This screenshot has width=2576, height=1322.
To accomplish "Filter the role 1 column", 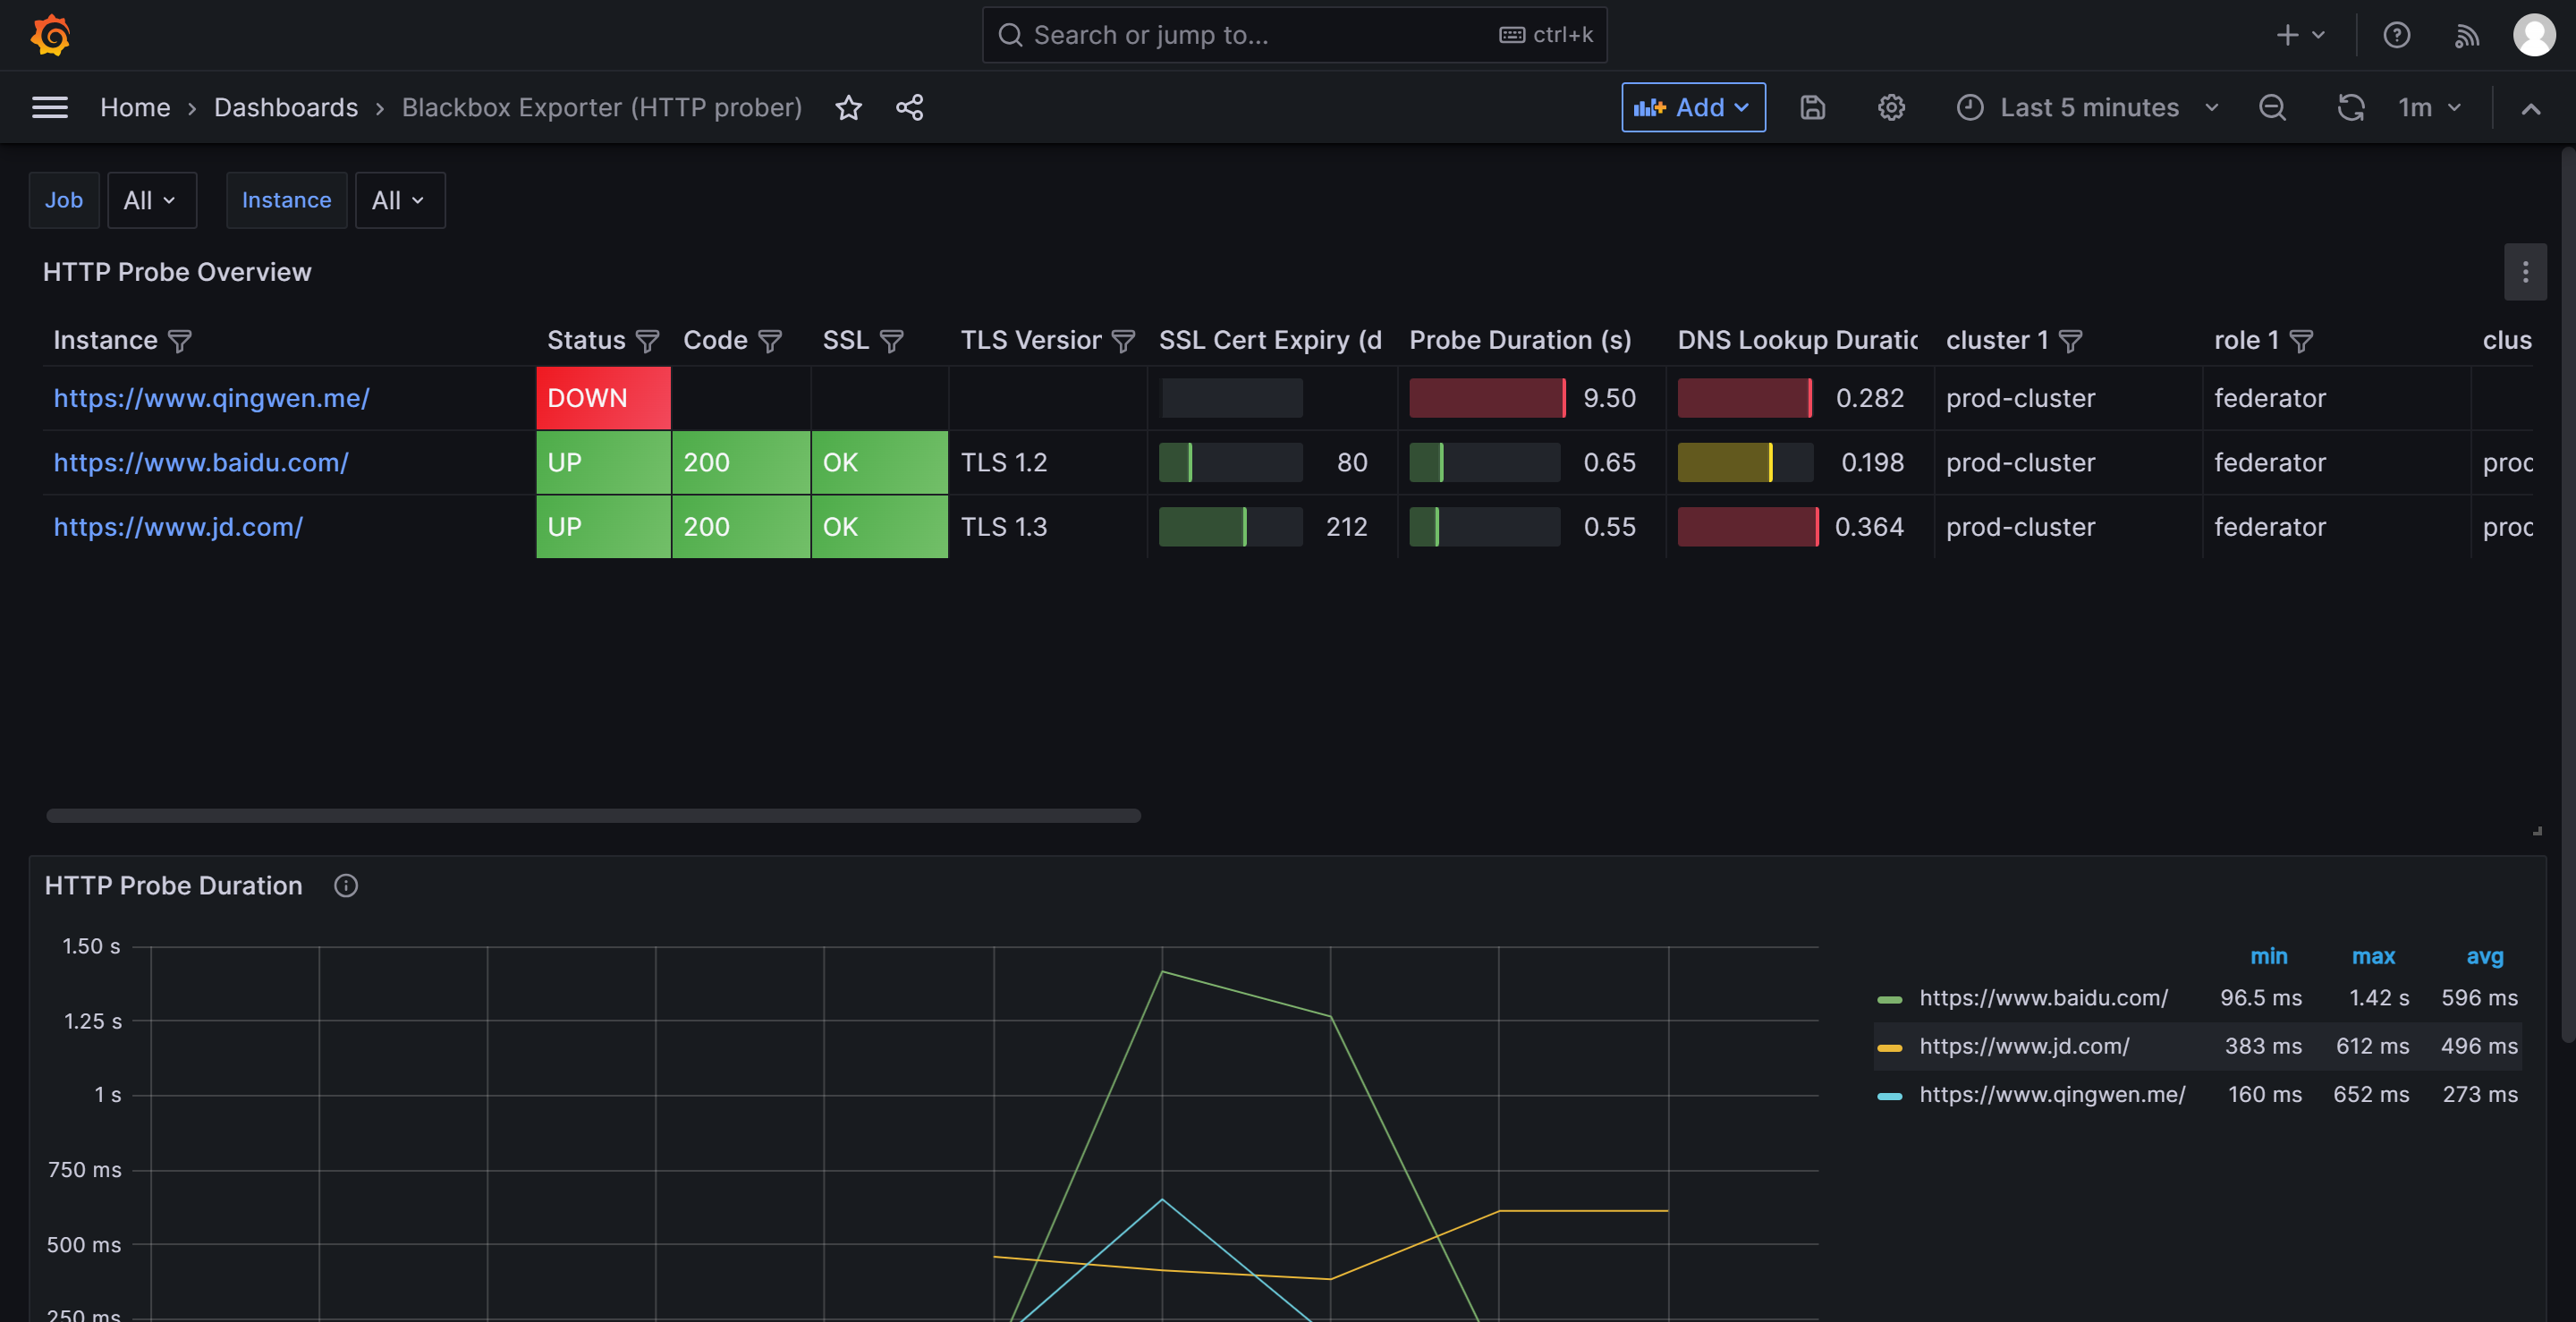I will tap(2301, 341).
